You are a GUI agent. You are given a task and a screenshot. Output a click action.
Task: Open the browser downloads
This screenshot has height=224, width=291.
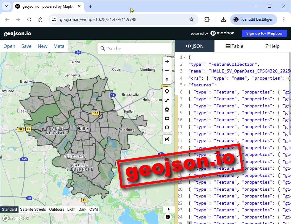point(223,19)
